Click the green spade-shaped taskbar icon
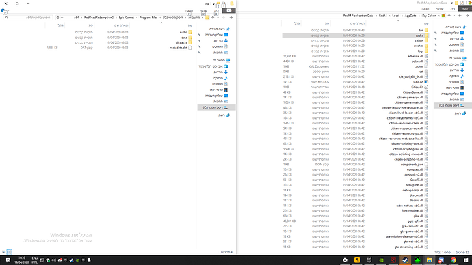The width and height of the screenshot is (472, 265). click(x=417, y=260)
